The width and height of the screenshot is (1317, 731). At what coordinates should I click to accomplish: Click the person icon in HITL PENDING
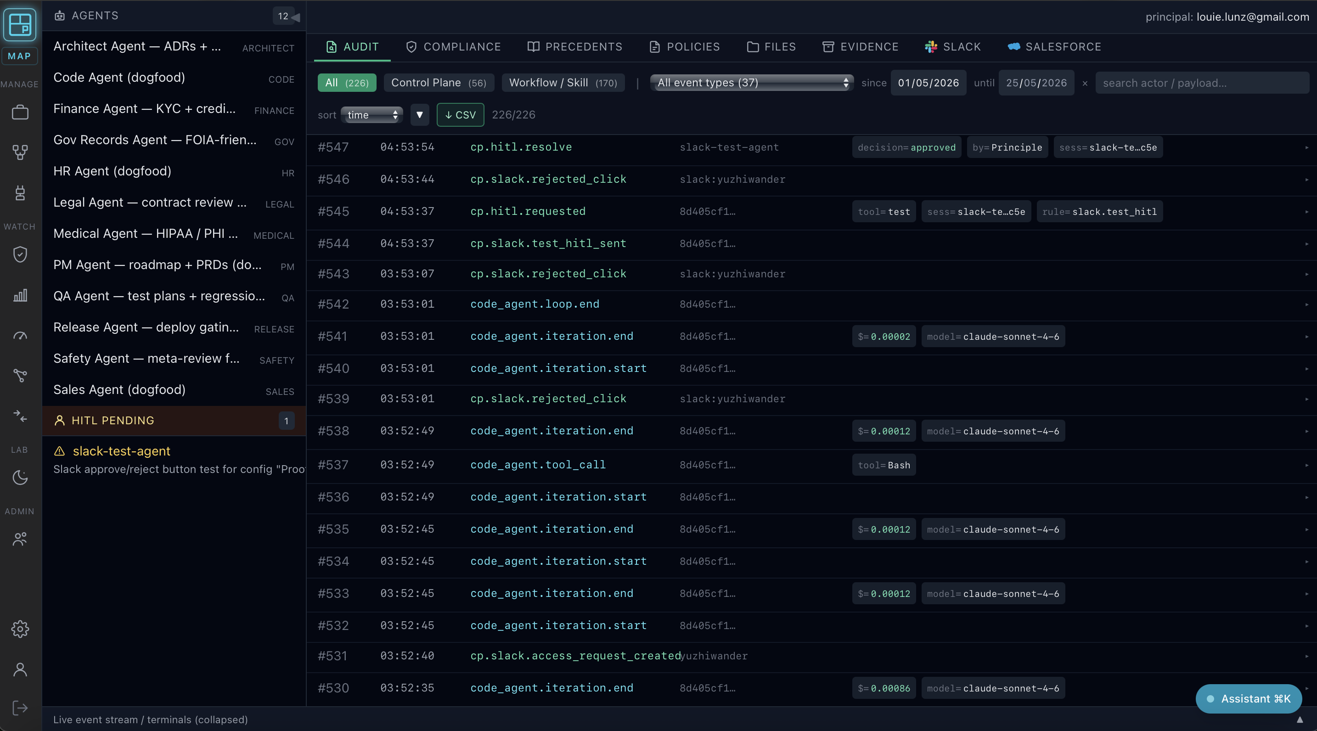click(60, 420)
